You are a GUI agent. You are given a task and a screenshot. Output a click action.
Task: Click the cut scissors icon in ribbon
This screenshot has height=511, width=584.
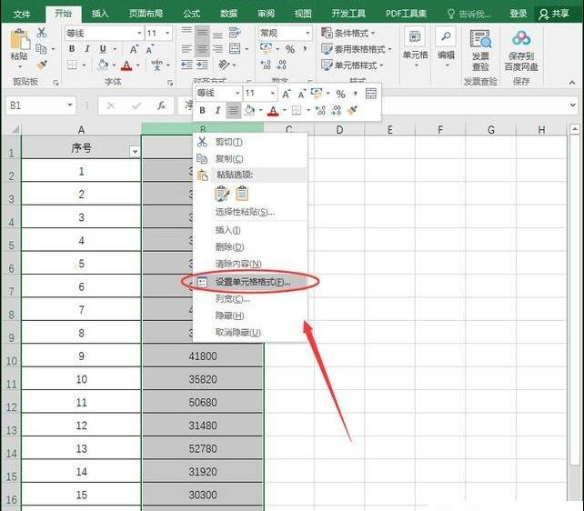42,33
